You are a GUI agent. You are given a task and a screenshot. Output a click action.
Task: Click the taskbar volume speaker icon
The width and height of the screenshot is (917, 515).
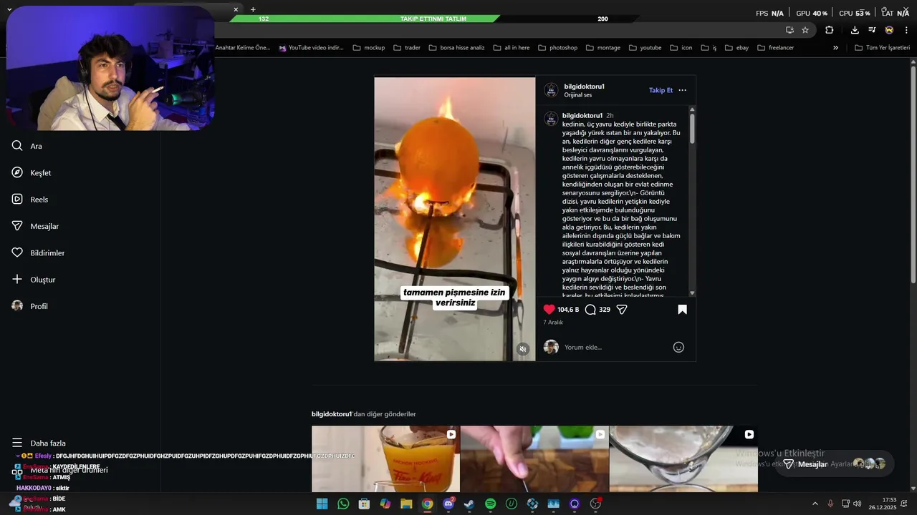858,504
